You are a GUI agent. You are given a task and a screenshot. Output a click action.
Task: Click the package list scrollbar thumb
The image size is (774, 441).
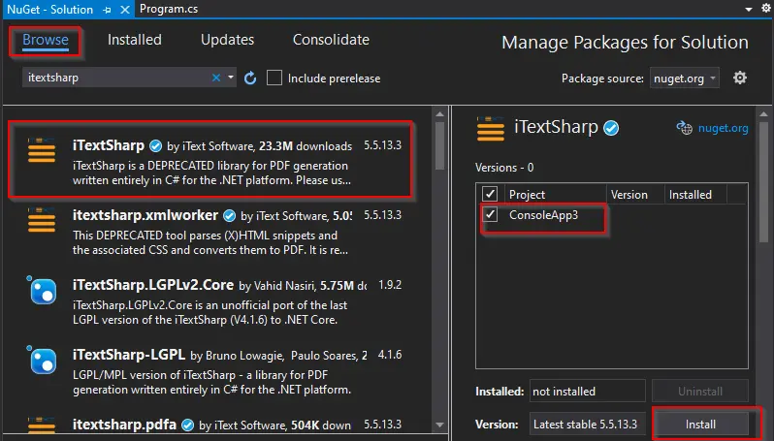point(439,146)
